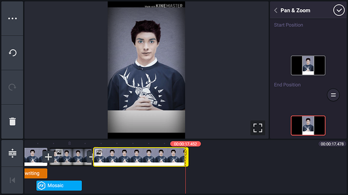
Task: Click the FX hexagon icon on Mosaic
Action: pos(41,186)
